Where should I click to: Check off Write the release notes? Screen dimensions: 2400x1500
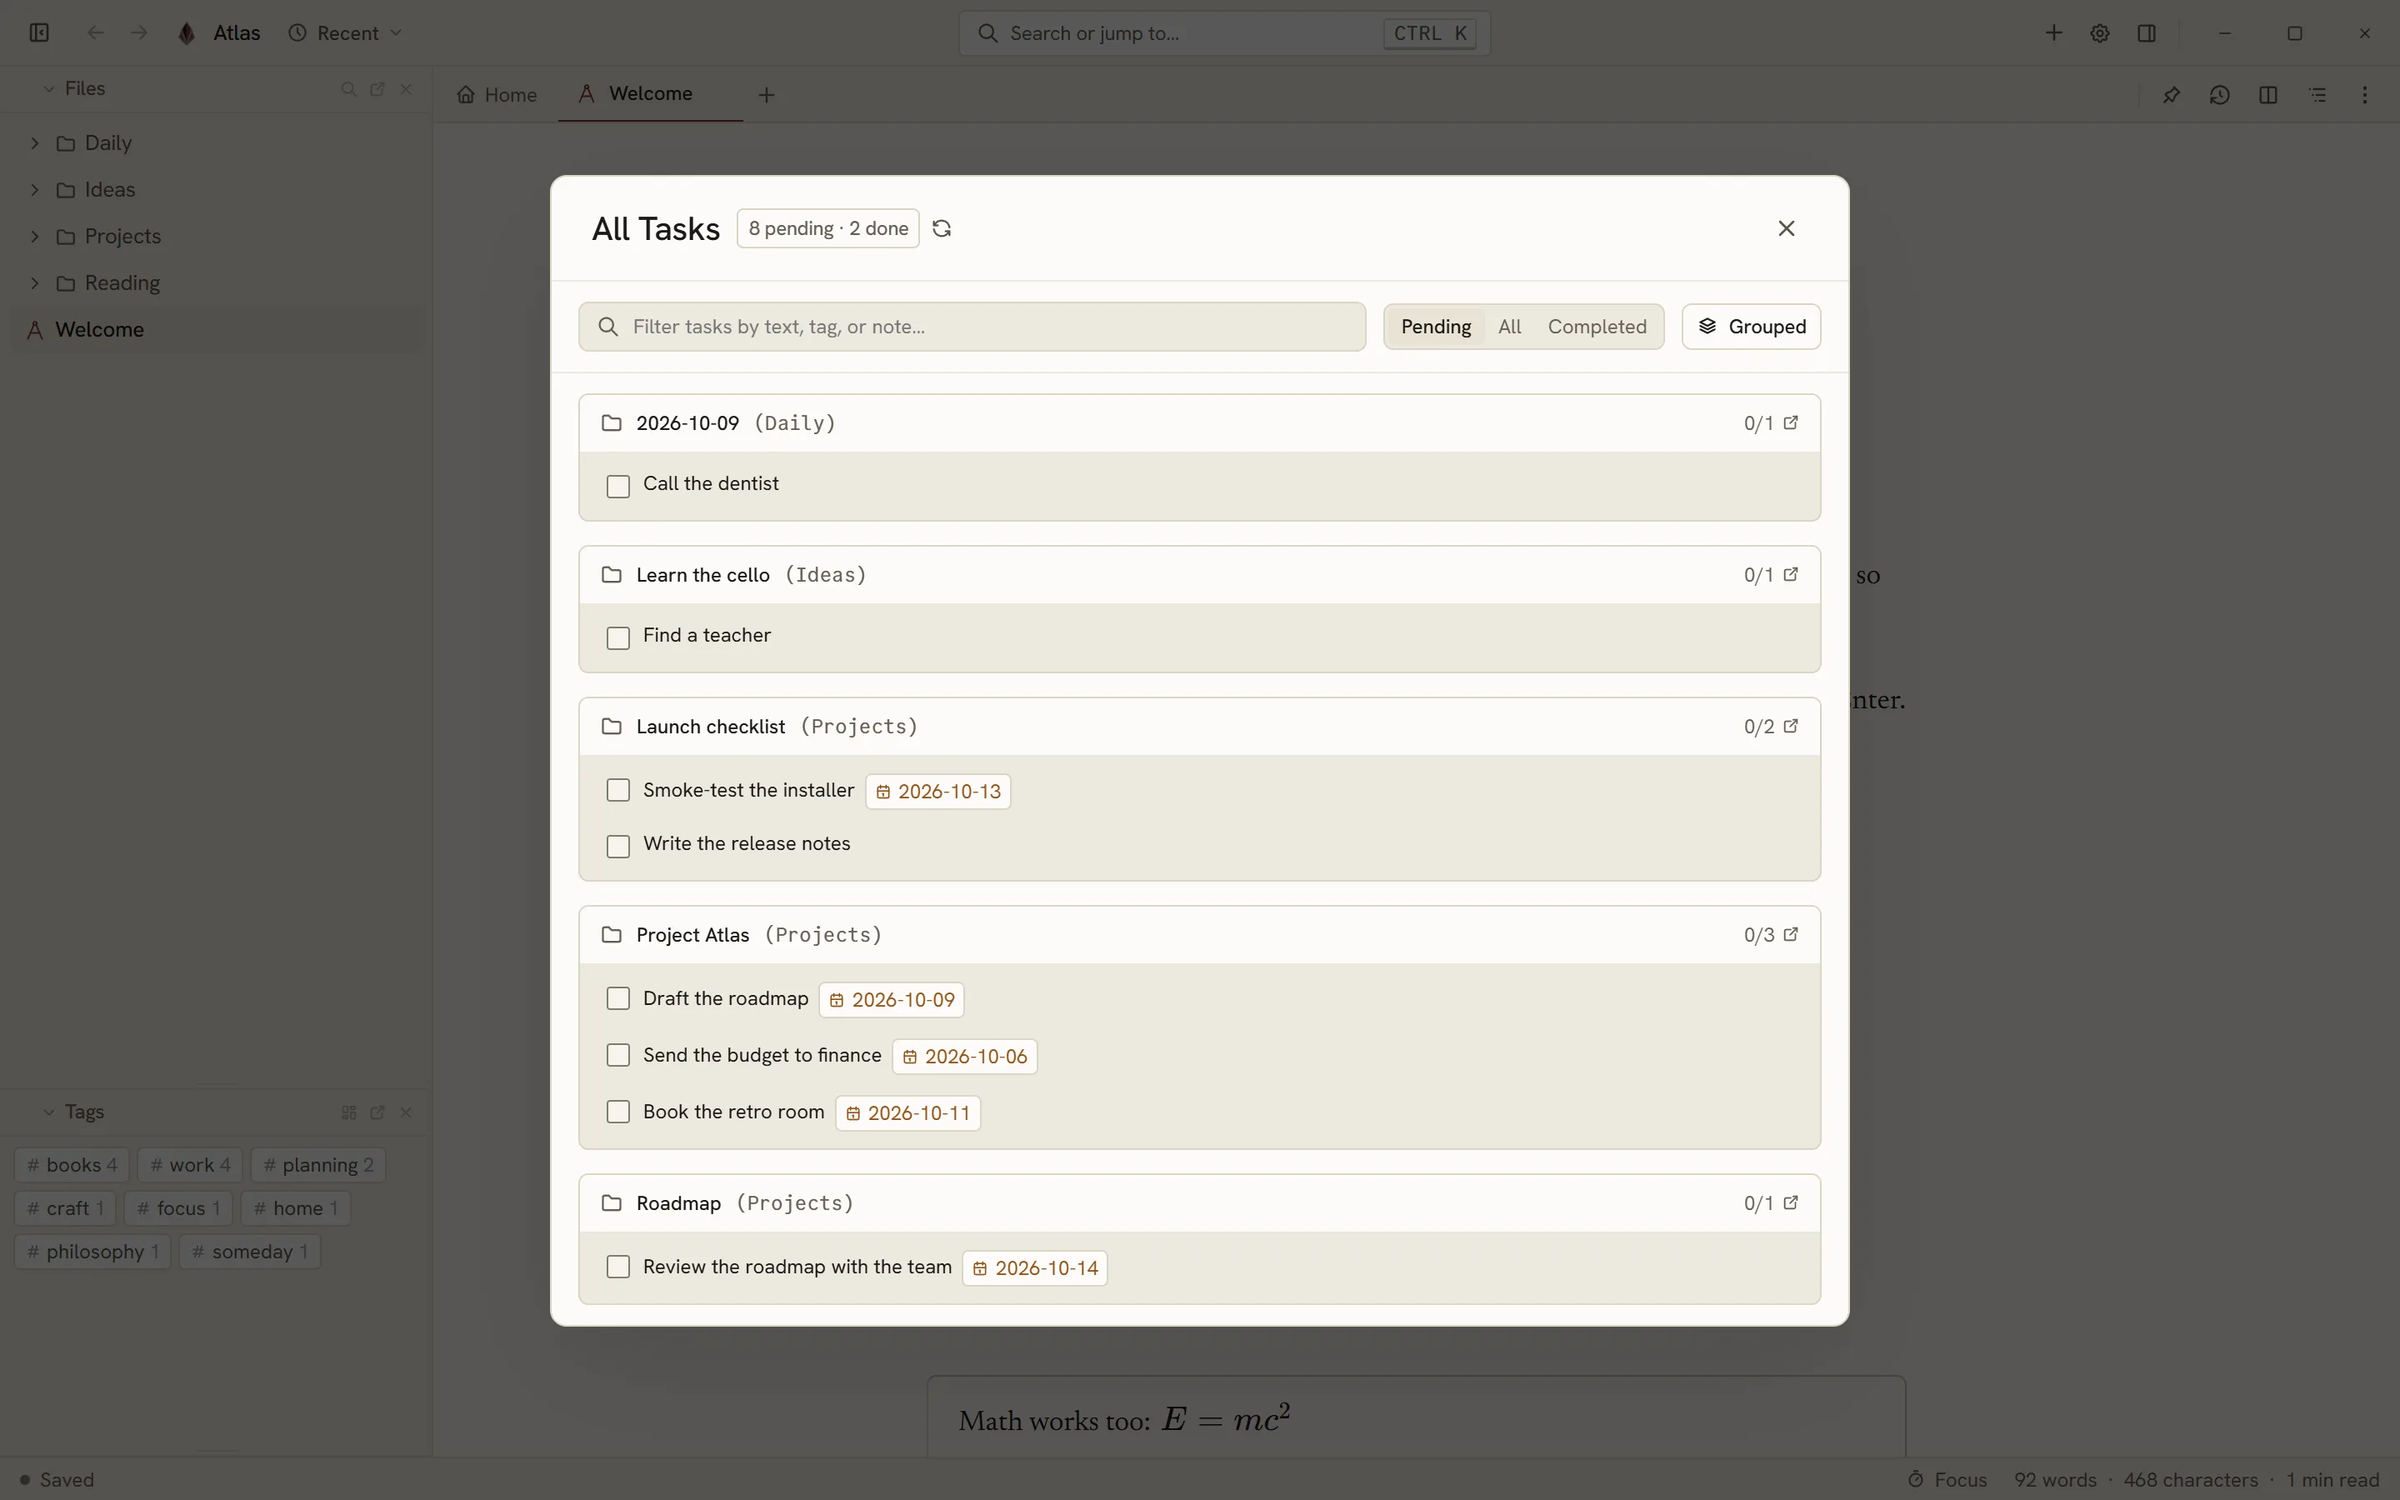point(617,846)
